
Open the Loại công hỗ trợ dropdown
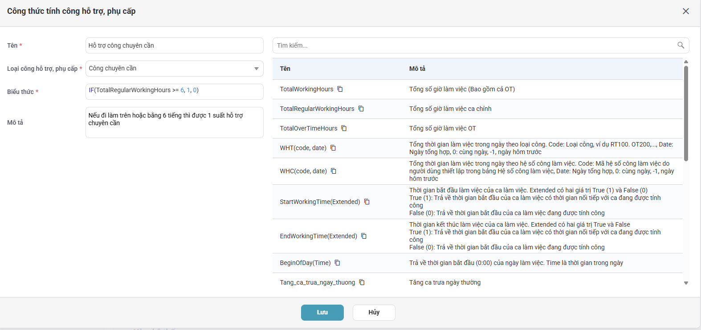(175, 69)
